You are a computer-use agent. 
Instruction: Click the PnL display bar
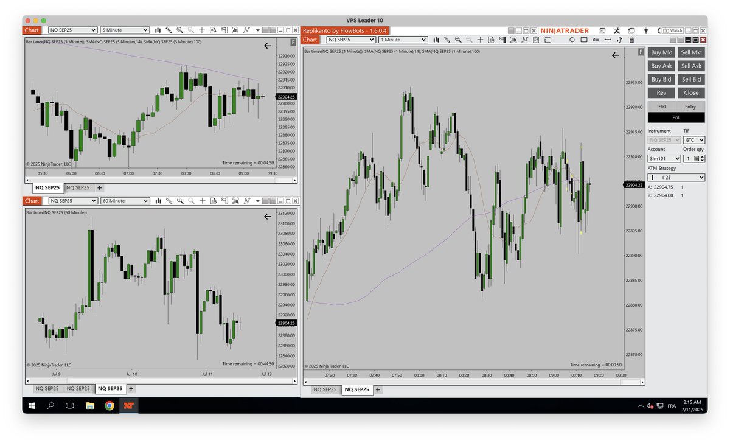[676, 117]
